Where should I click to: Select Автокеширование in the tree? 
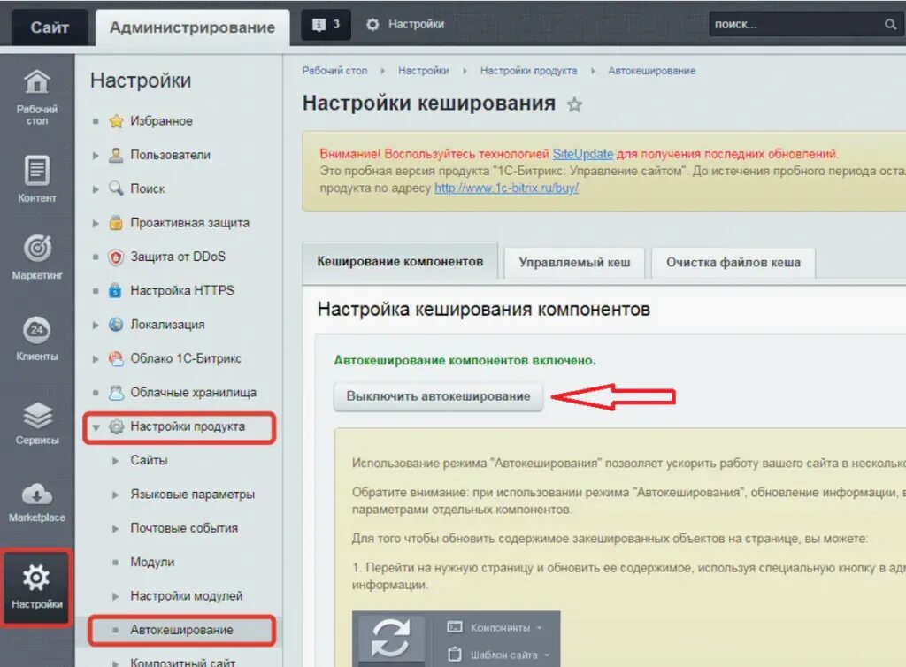181,630
